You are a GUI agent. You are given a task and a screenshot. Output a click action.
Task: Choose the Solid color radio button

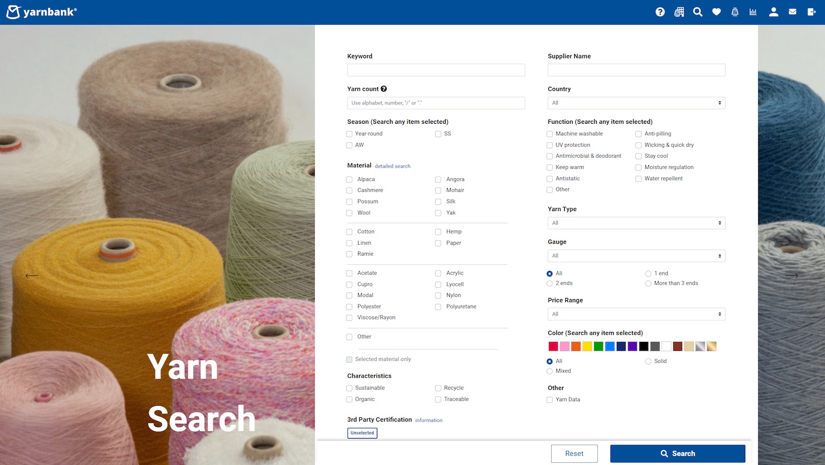point(648,362)
